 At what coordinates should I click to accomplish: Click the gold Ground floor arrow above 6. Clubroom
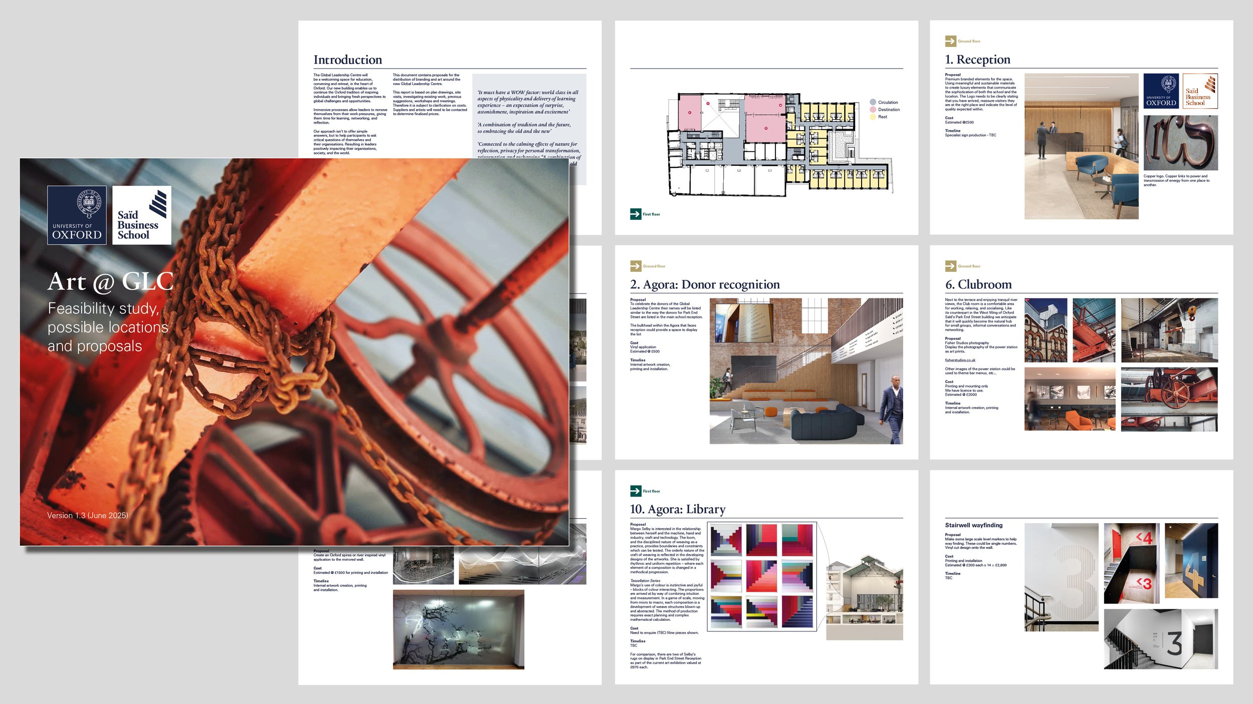(x=950, y=266)
